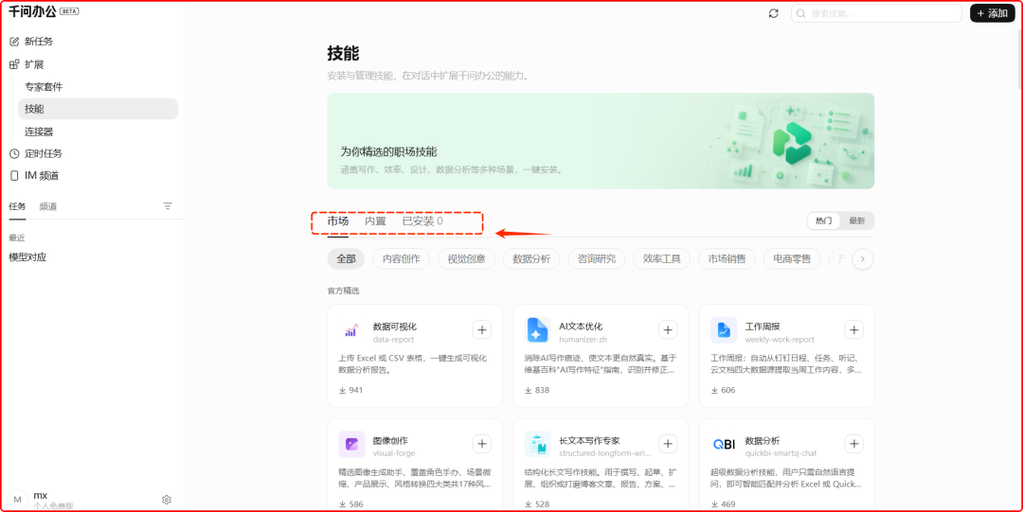Install the AI文本优化 skill with plus
This screenshot has width=1023, height=512.
pyautogui.click(x=668, y=330)
